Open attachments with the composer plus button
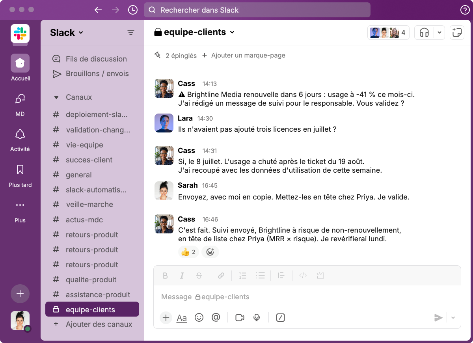 click(x=166, y=318)
